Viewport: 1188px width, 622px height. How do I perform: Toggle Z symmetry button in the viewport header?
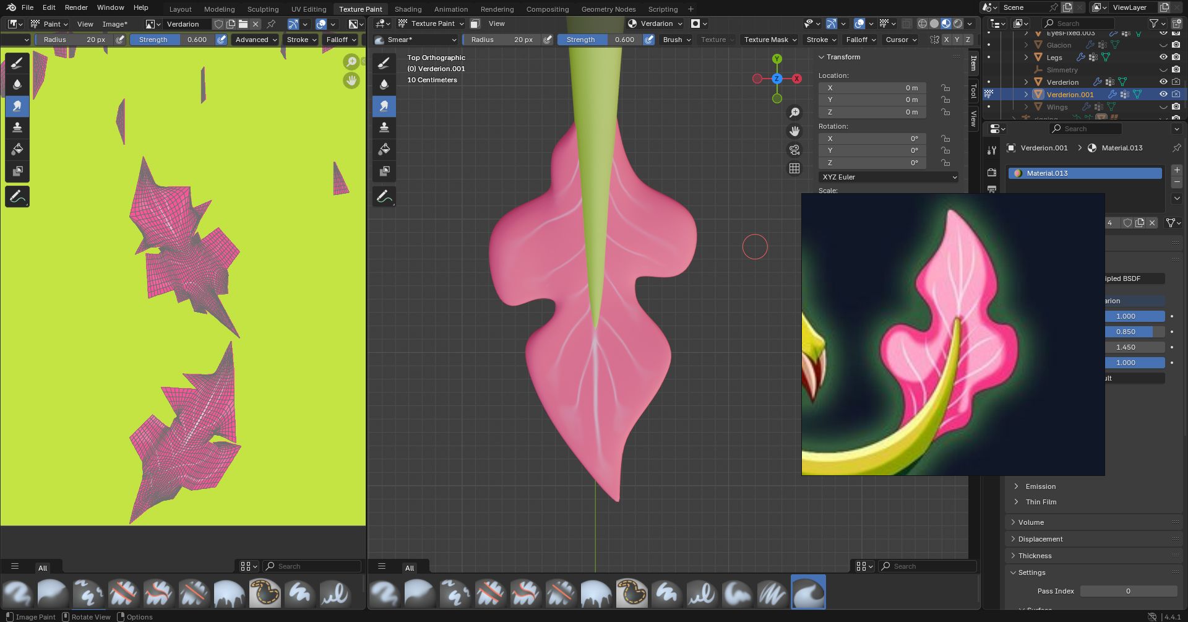tap(968, 40)
